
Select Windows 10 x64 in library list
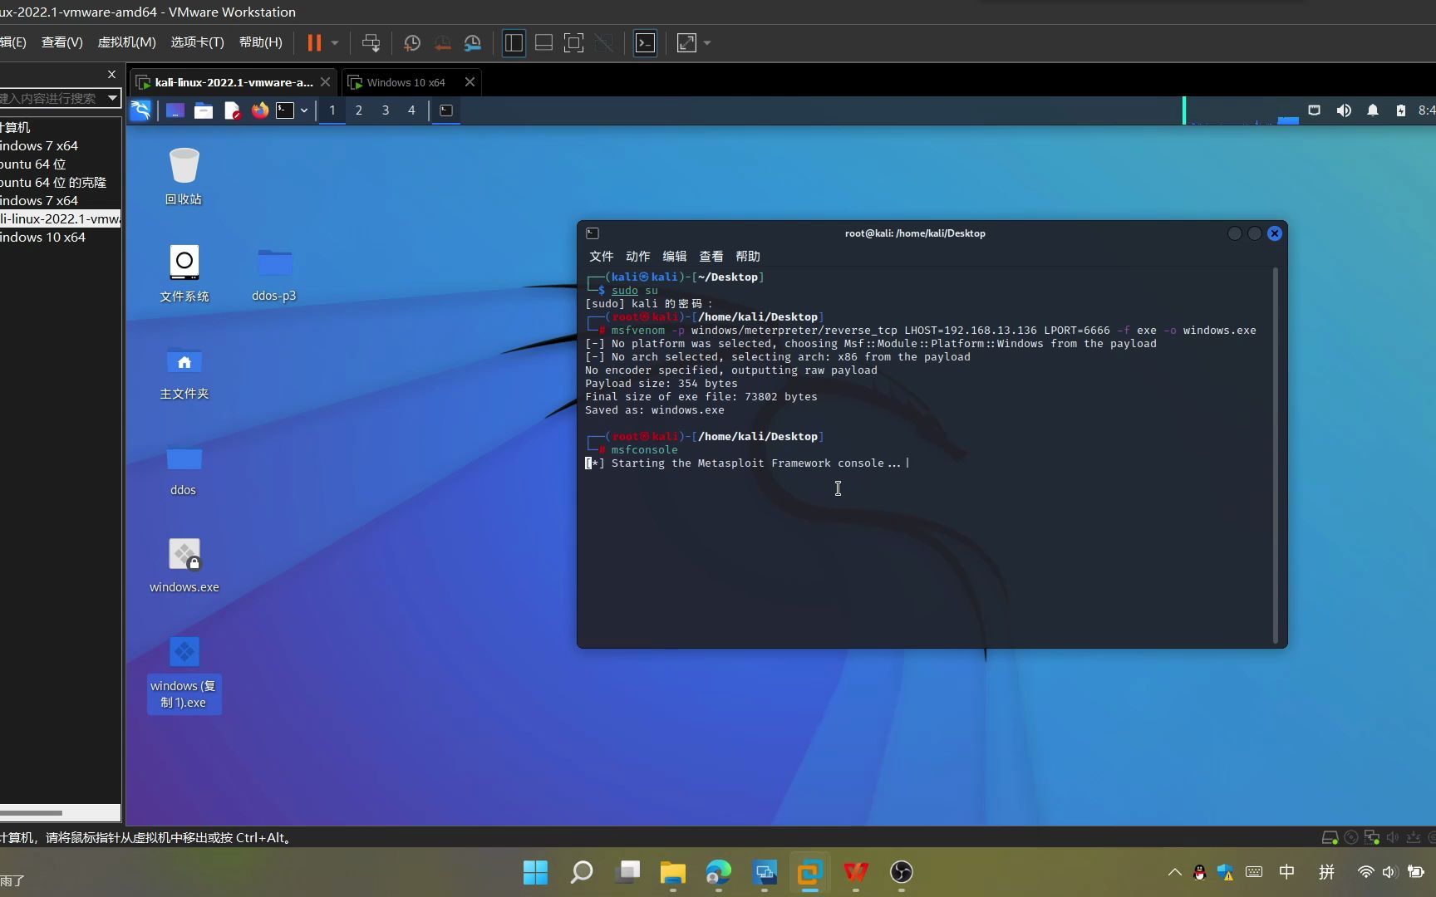pyautogui.click(x=42, y=237)
